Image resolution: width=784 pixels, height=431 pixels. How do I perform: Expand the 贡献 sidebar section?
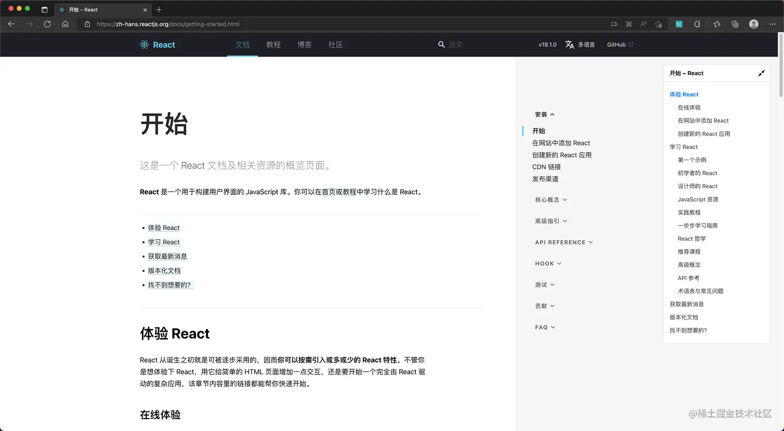544,306
